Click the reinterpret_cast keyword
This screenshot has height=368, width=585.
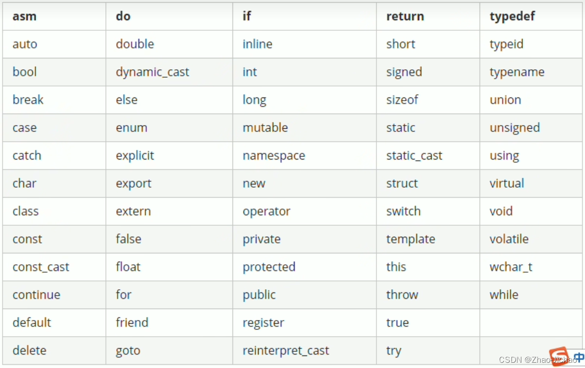(x=286, y=351)
